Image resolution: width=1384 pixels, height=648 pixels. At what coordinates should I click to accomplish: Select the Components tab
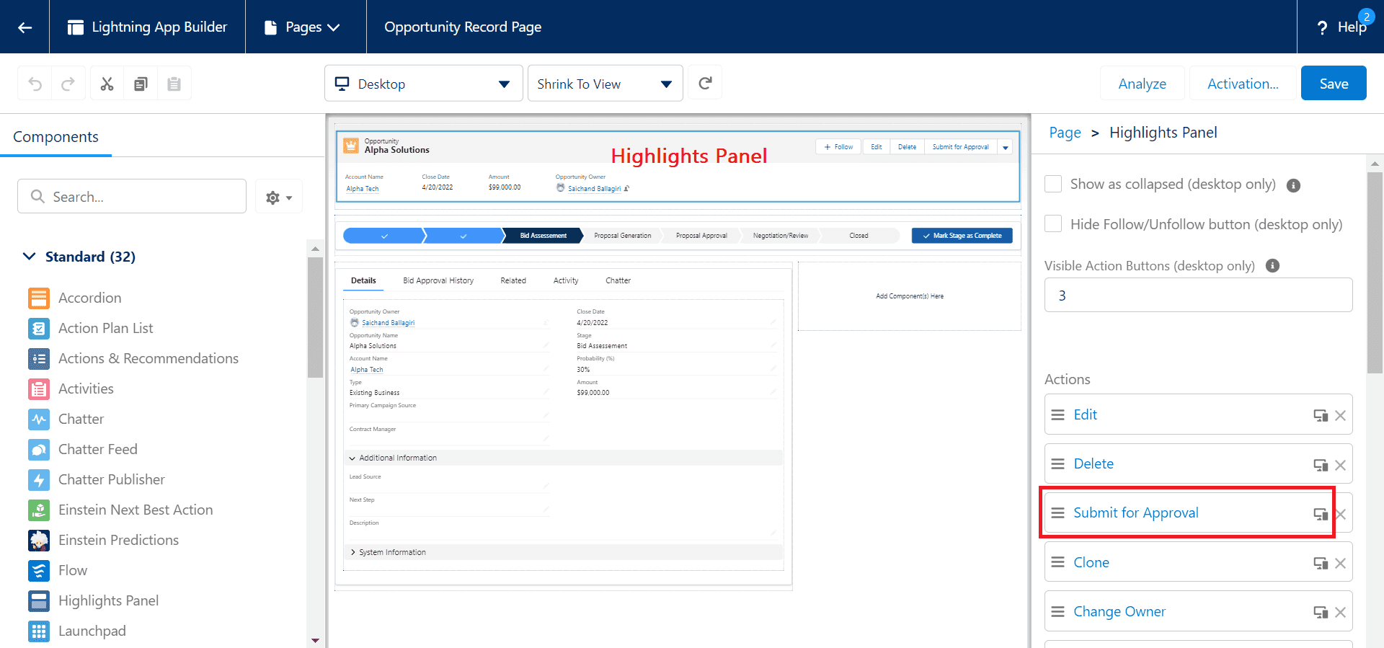click(56, 137)
